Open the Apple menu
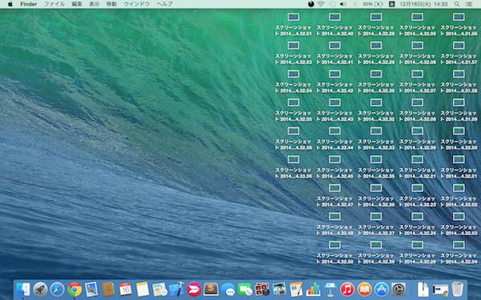This screenshot has width=481, height=300. tap(10, 4)
